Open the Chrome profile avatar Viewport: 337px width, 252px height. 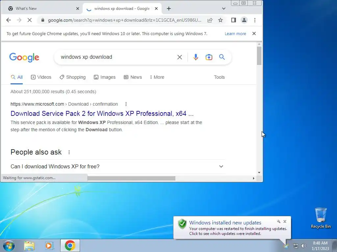[244, 20]
